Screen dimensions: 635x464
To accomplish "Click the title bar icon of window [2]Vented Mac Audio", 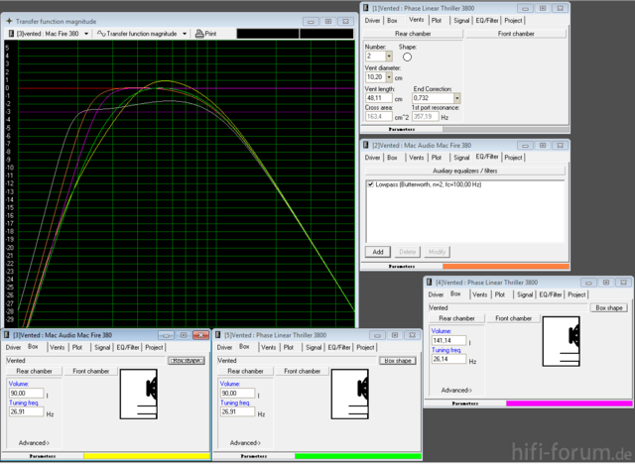I will point(366,145).
